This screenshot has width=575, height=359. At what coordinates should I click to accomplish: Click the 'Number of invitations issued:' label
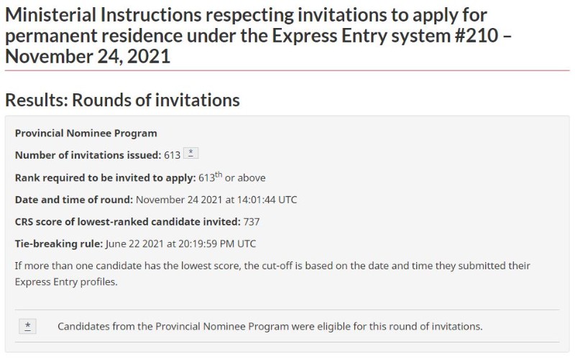tap(88, 155)
